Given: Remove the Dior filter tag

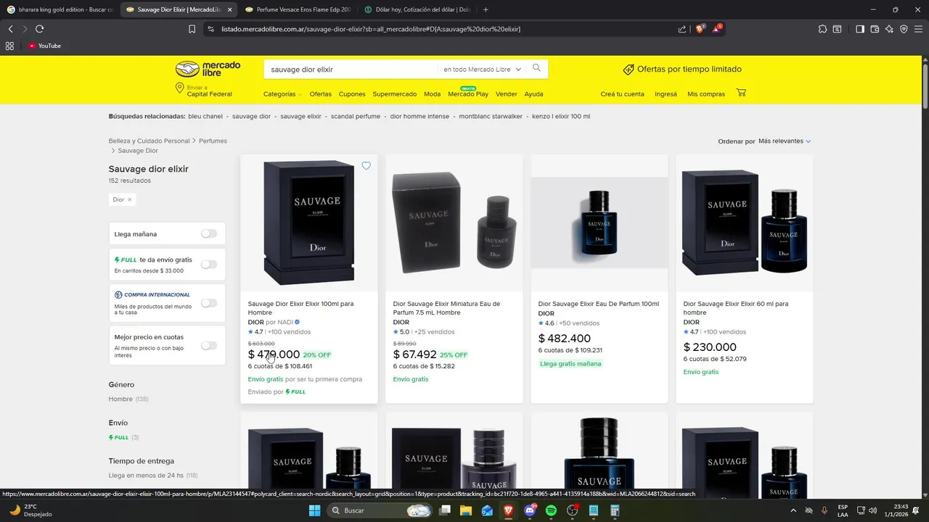Looking at the screenshot, I should pos(130,199).
